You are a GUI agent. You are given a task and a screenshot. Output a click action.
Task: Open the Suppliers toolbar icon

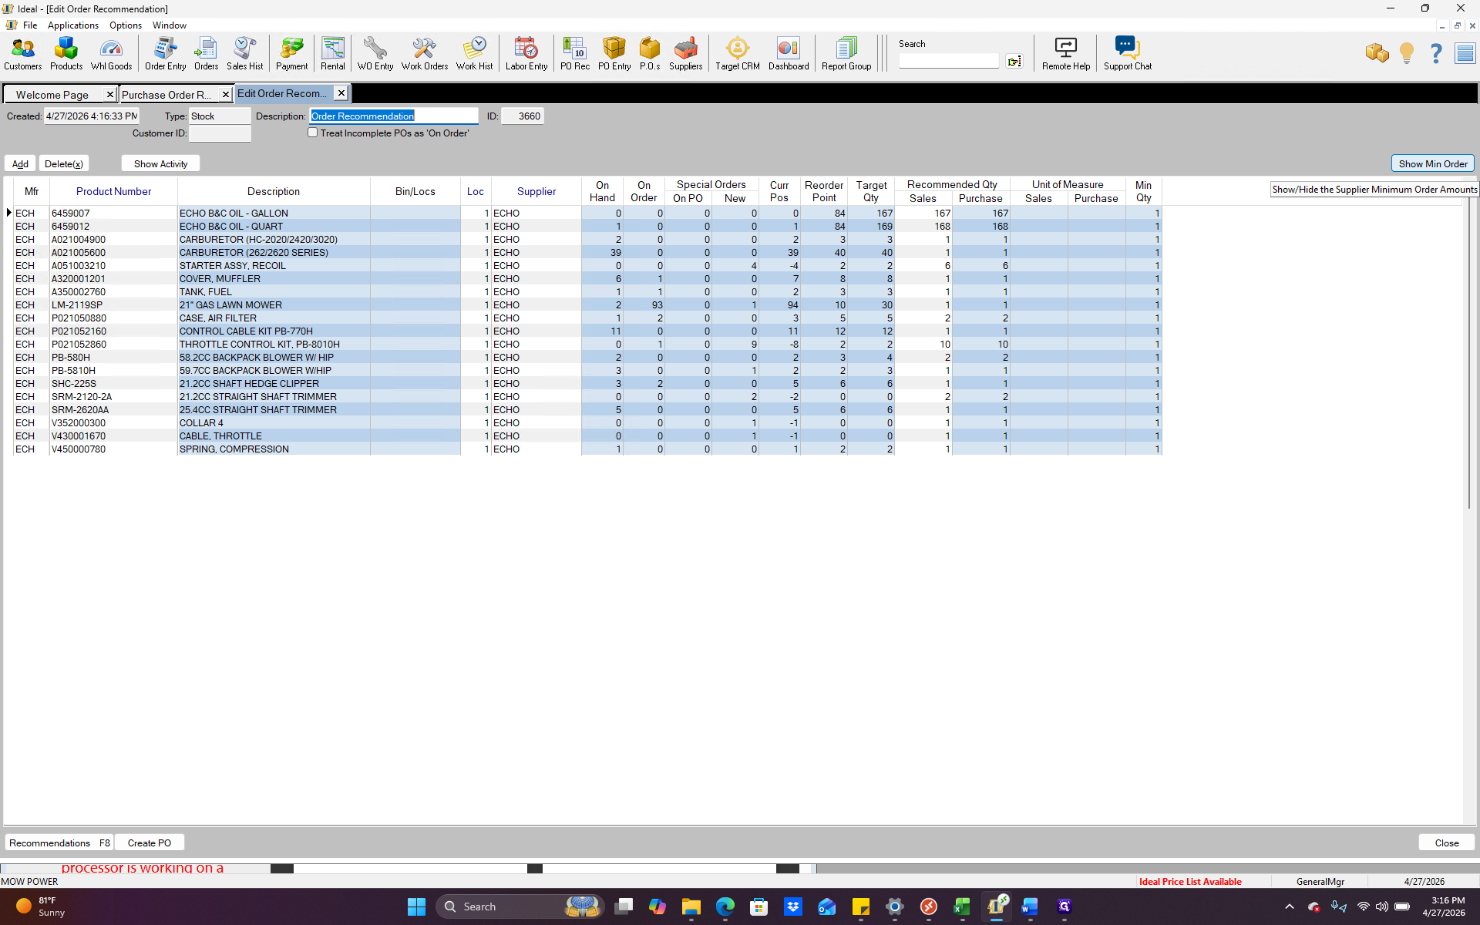685,54
